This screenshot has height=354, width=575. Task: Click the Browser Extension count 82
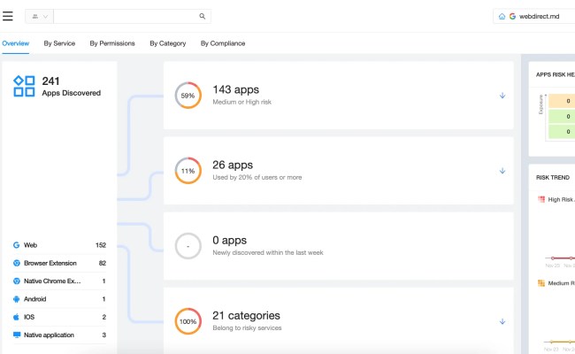(x=103, y=263)
